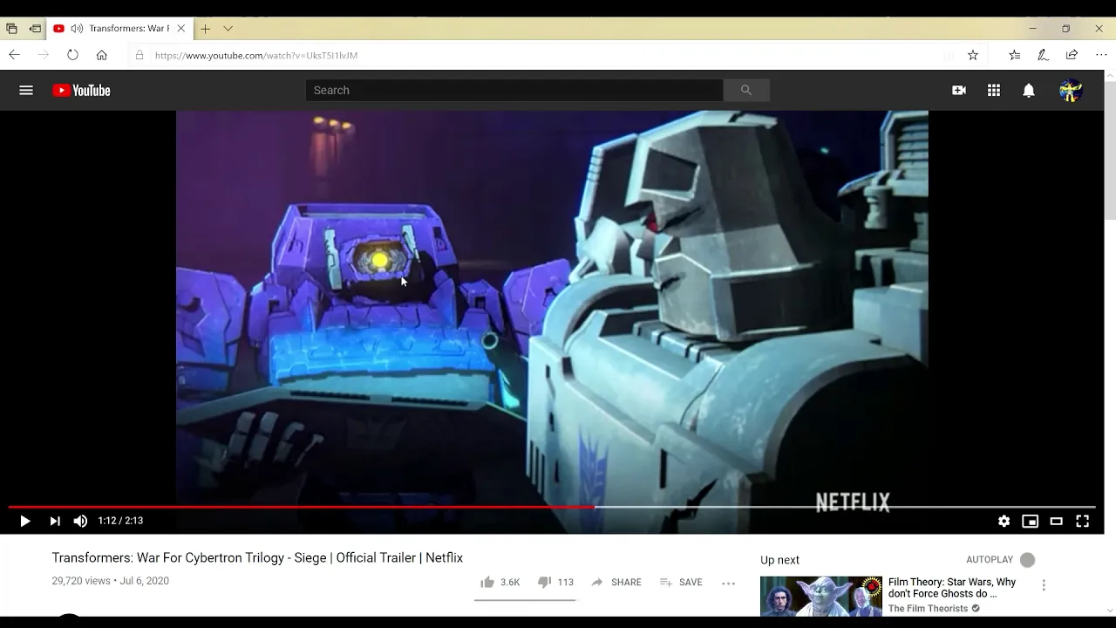1116x628 pixels.
Task: Set these tabs aside
Action: (35, 28)
